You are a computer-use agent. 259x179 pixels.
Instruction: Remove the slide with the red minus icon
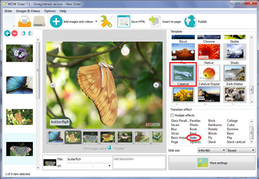[x=15, y=33]
